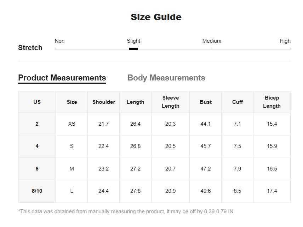Click the Bust column header
Viewport: 303px width, 227px height.
(x=205, y=102)
